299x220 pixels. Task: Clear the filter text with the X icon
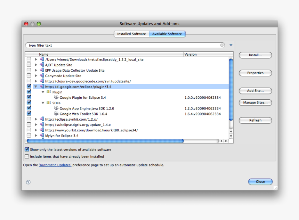coord(222,45)
